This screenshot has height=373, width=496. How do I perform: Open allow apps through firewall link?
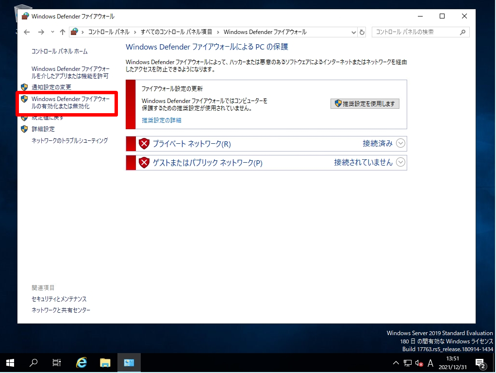coord(70,72)
